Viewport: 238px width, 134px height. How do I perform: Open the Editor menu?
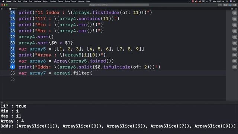[x=45, y=1]
